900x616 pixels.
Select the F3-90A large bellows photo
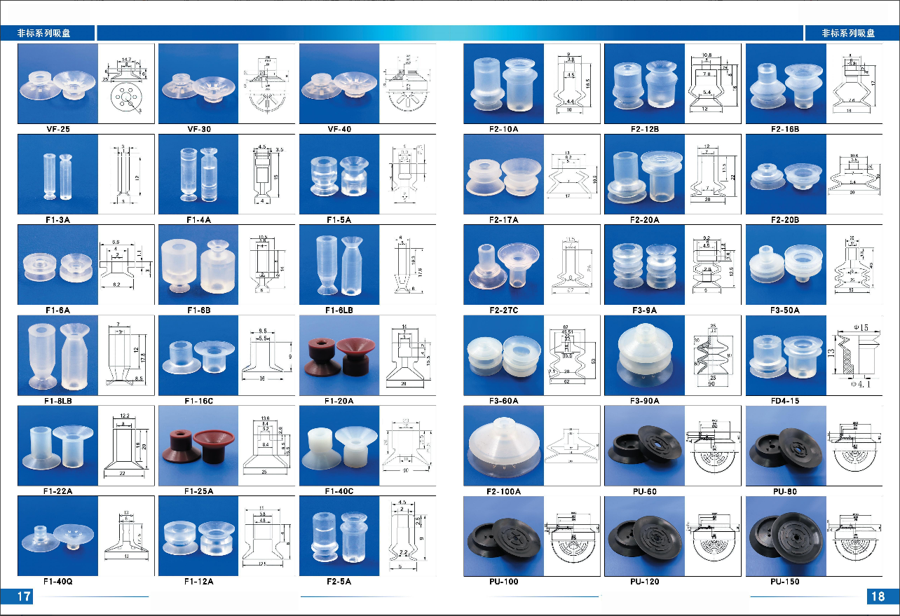click(644, 355)
